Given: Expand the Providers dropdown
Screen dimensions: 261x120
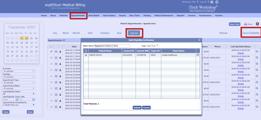Looking at the screenshot, I should tap(19, 71).
